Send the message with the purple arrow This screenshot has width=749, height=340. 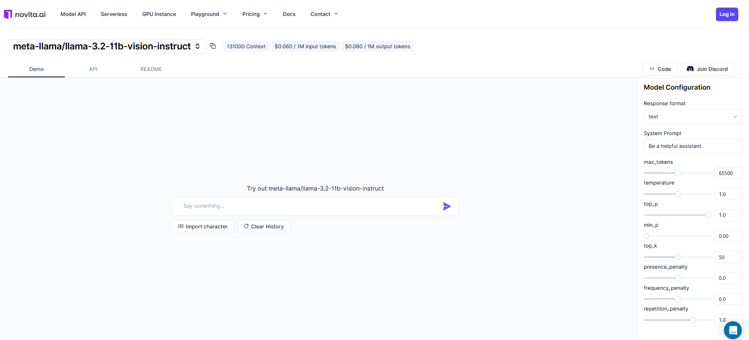(447, 206)
